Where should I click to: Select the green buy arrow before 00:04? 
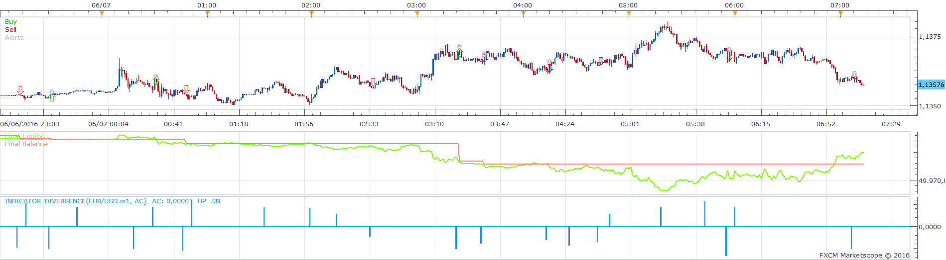tap(52, 96)
